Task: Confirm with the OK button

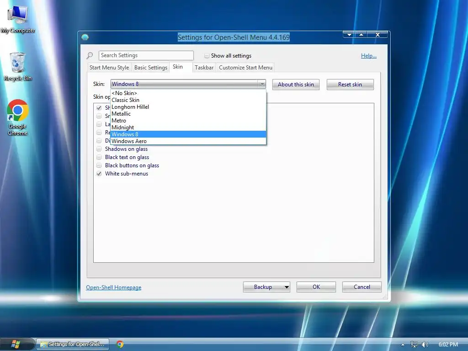Action: (x=316, y=287)
